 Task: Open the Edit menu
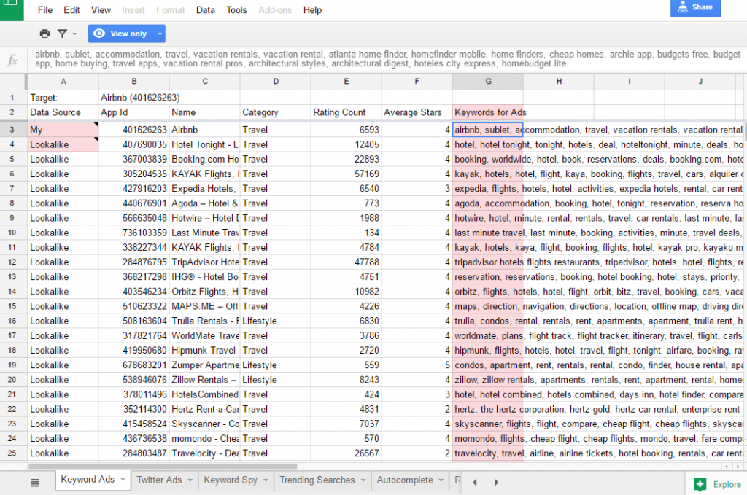coord(72,10)
